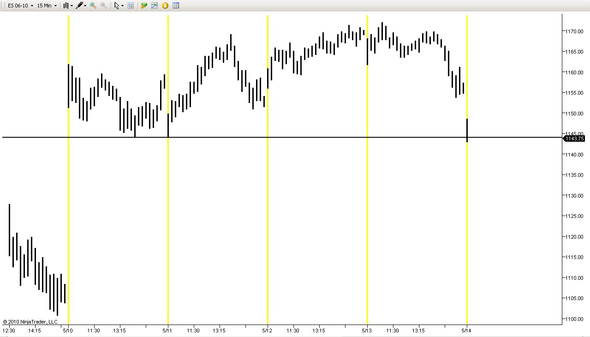This screenshot has height=337, width=590.
Task: Click the chart trader green icon
Action: (144, 6)
